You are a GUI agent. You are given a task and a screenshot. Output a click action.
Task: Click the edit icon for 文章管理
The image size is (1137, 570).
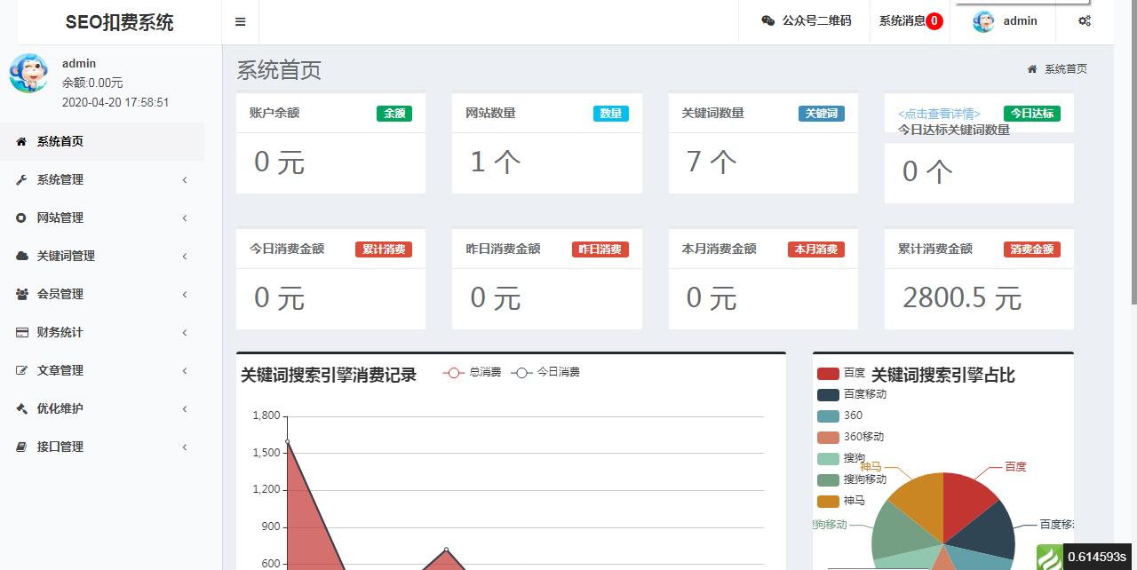point(21,370)
